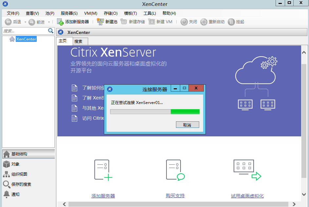309x207 pixels.
Task: Click the connection progress bar
Action: click(x=155, y=112)
